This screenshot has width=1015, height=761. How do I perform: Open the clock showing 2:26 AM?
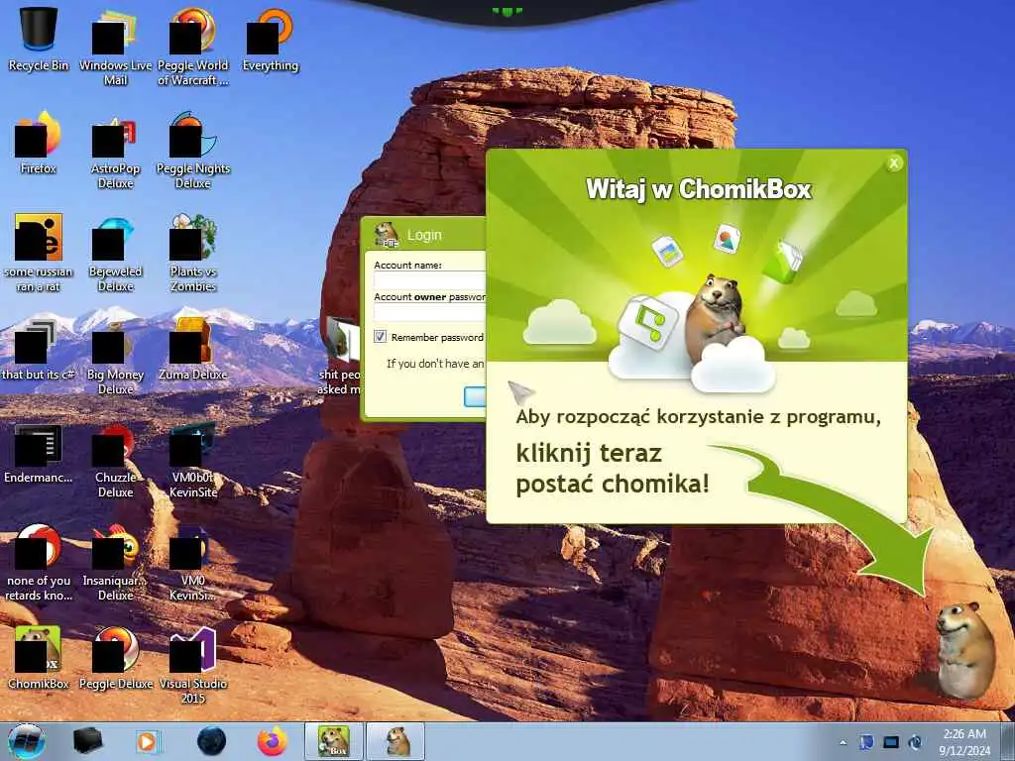pos(963,741)
